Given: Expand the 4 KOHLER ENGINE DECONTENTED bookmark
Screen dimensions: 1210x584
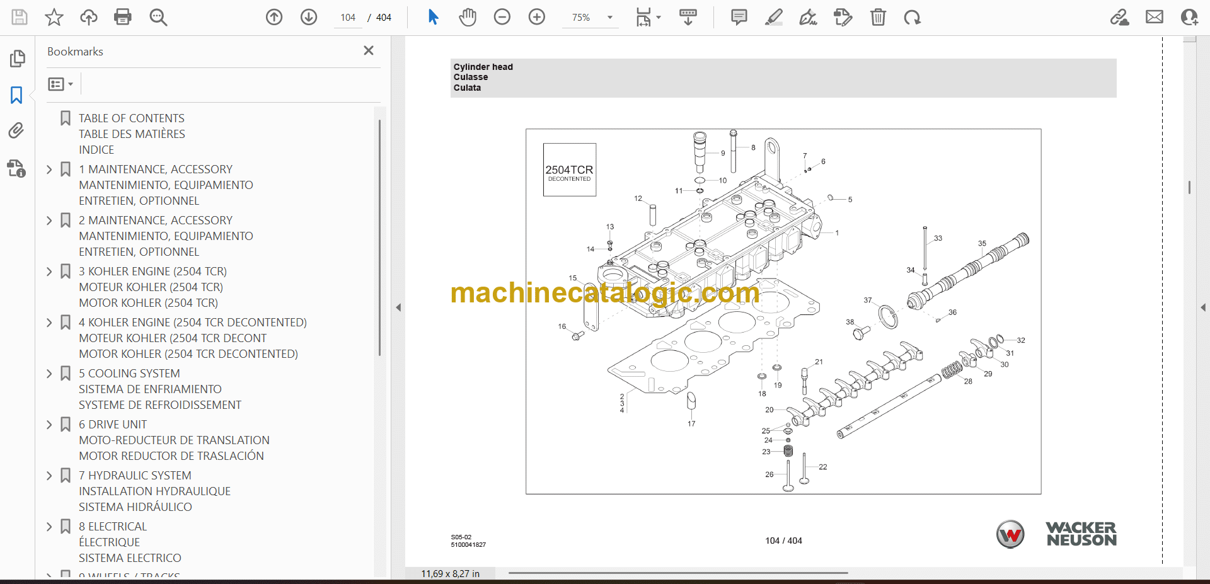Looking at the screenshot, I should 49,323.
